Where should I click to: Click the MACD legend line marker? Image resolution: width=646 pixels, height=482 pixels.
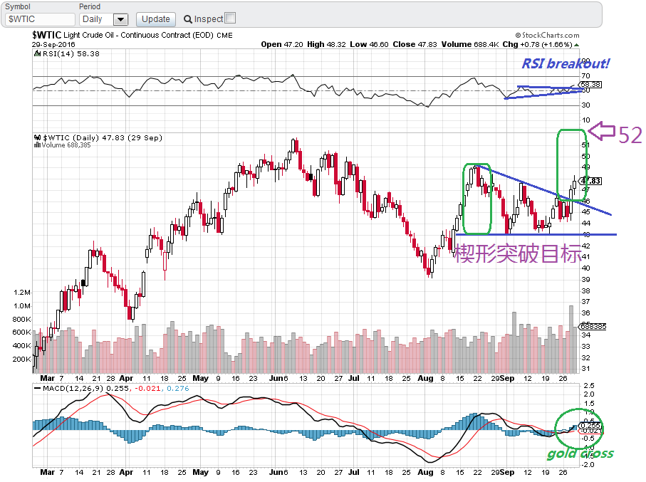point(38,388)
